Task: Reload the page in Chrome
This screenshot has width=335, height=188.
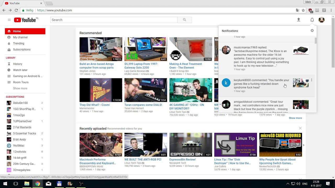Action: 16,10
